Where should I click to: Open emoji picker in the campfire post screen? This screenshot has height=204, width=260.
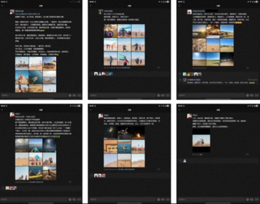tap(159, 199)
